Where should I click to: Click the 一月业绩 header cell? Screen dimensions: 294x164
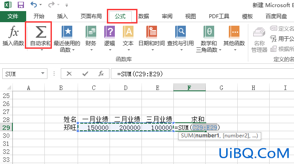[94, 119]
